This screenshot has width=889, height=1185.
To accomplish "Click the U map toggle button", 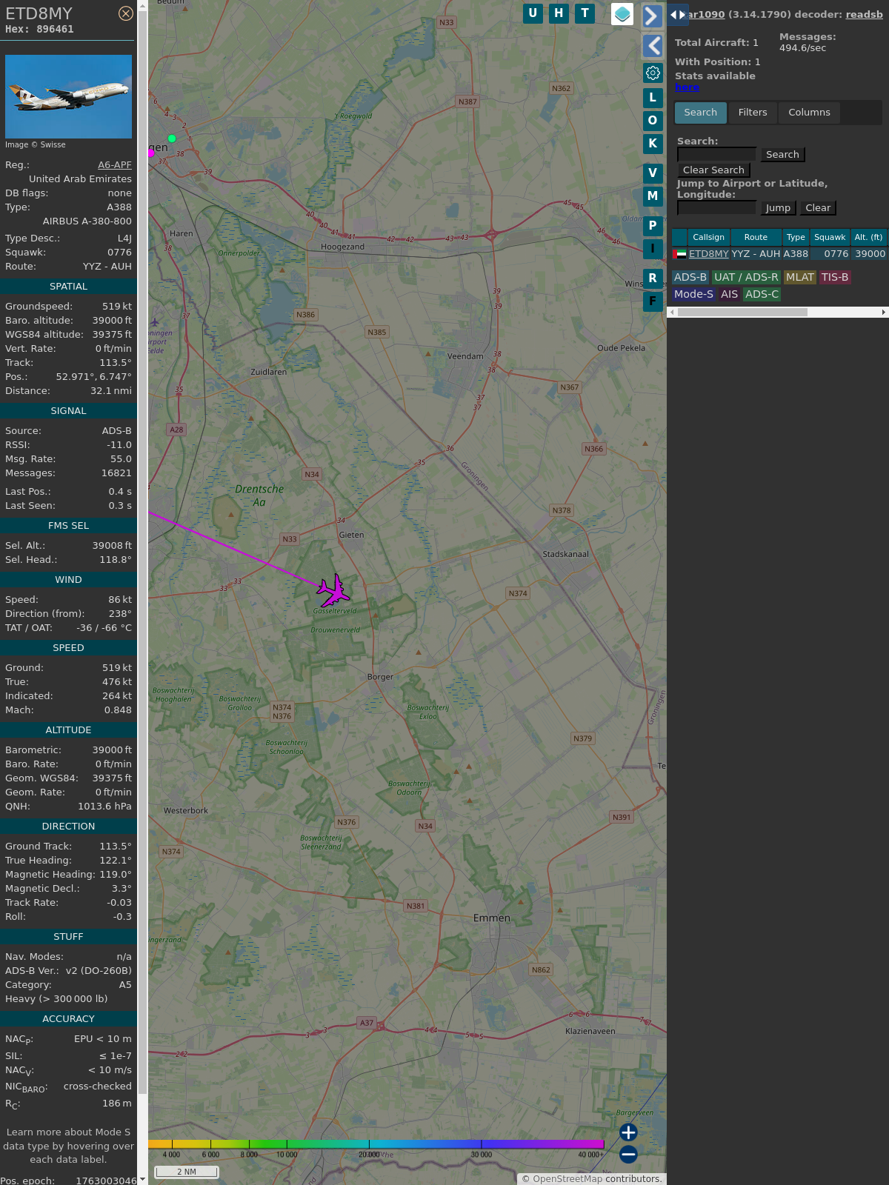I will point(533,13).
